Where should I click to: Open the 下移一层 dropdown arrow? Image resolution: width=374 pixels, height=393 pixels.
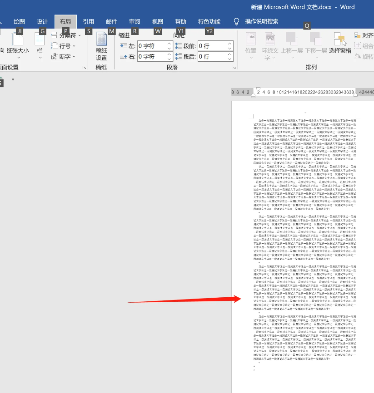tap(317, 58)
